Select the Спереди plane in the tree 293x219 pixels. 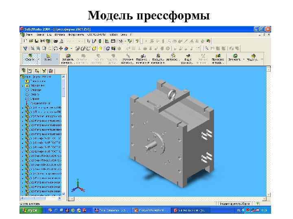click(33, 90)
